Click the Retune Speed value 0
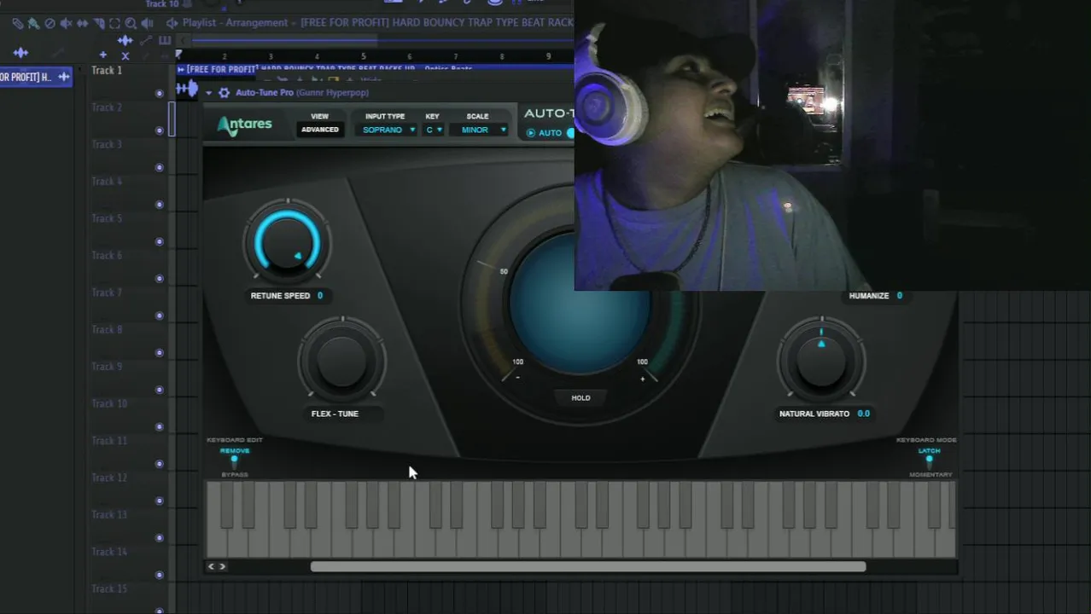Viewport: 1091px width, 614px height. click(x=320, y=296)
